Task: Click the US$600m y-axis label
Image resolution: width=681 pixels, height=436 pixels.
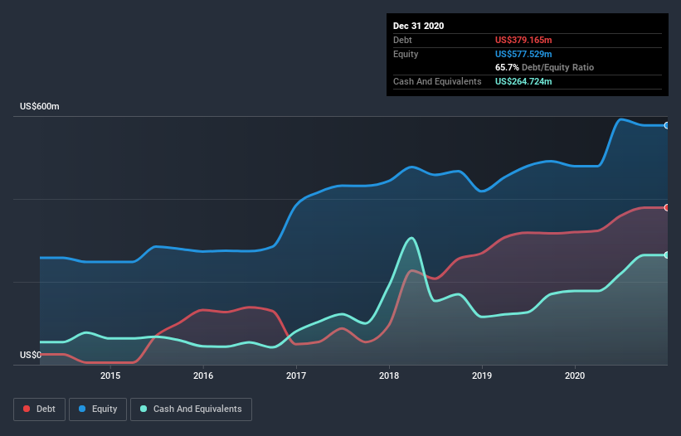Action: [40, 107]
